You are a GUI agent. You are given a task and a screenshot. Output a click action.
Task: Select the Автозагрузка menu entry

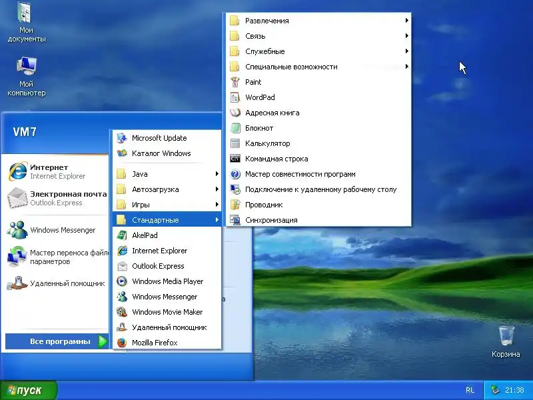coord(167,189)
